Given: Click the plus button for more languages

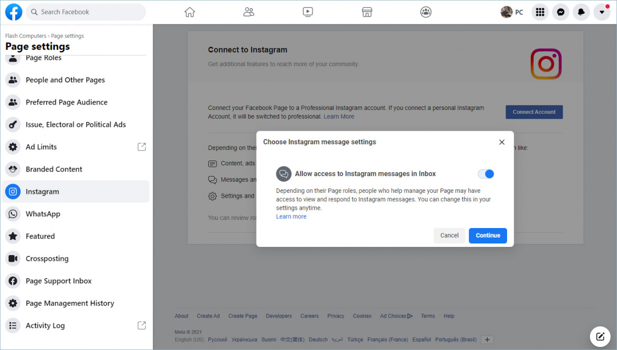Looking at the screenshot, I should [x=487, y=340].
